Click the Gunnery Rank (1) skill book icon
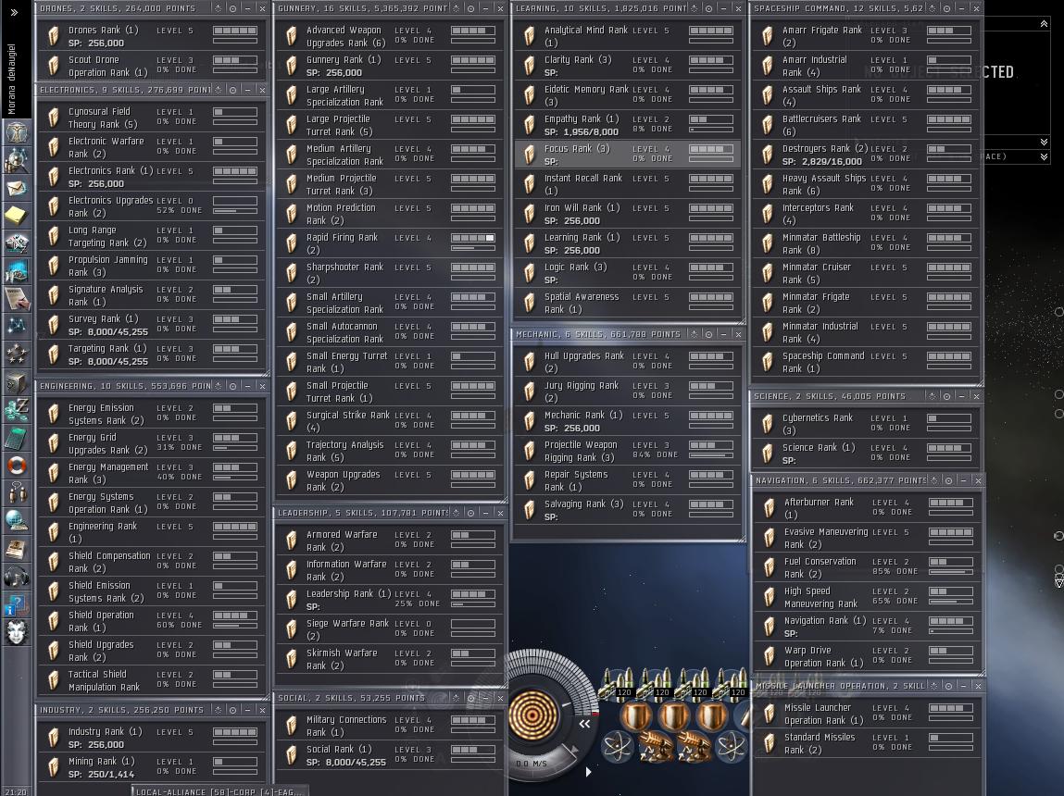The image size is (1064, 796). pos(291,66)
